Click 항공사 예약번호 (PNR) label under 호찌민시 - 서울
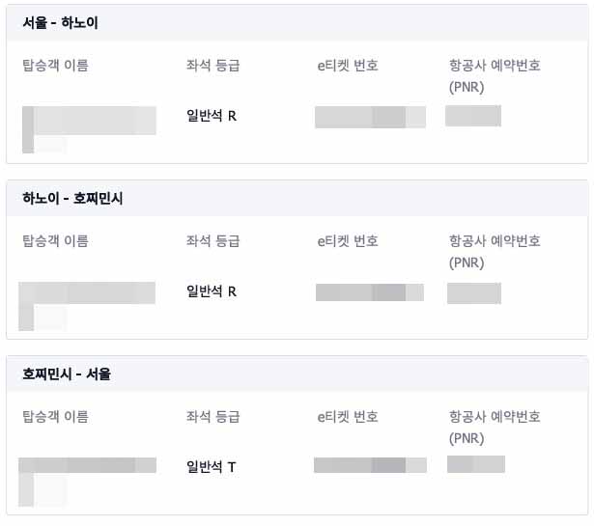Screen dimensions: 594x526 point(495,427)
